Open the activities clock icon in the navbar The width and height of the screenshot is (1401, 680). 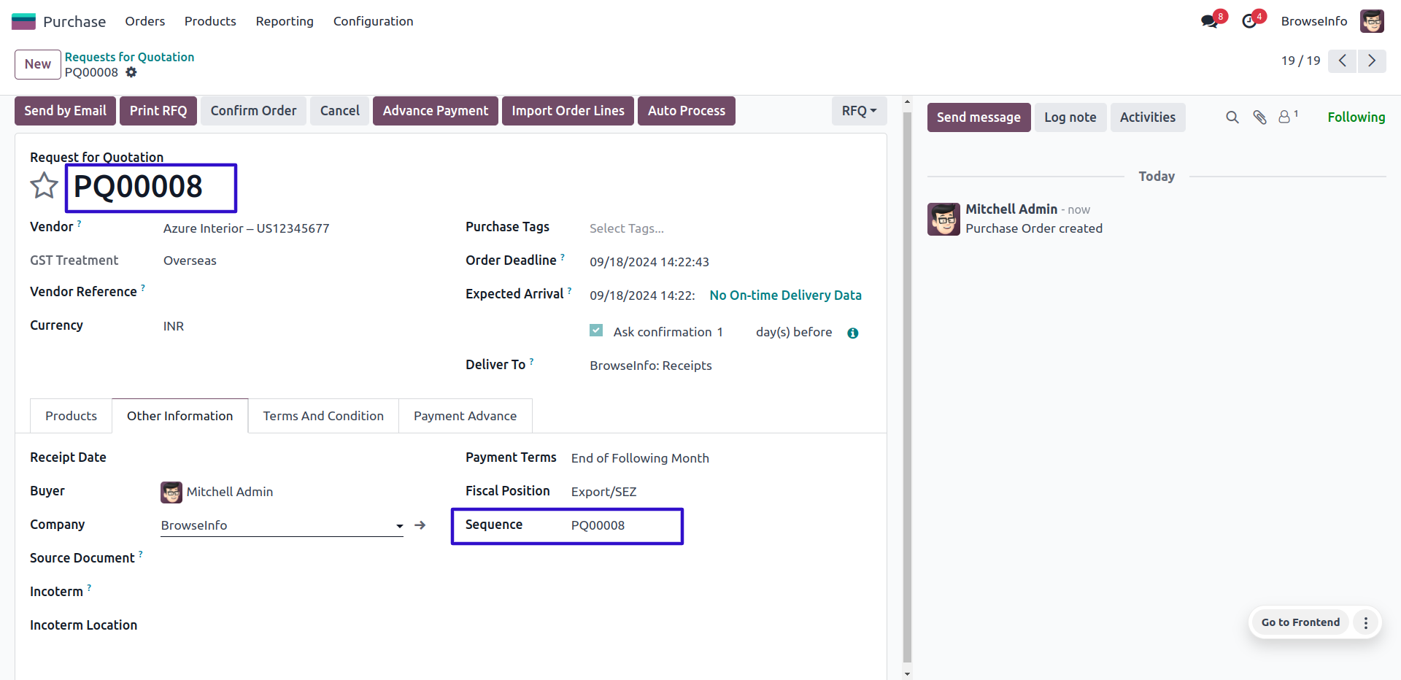[x=1249, y=21]
